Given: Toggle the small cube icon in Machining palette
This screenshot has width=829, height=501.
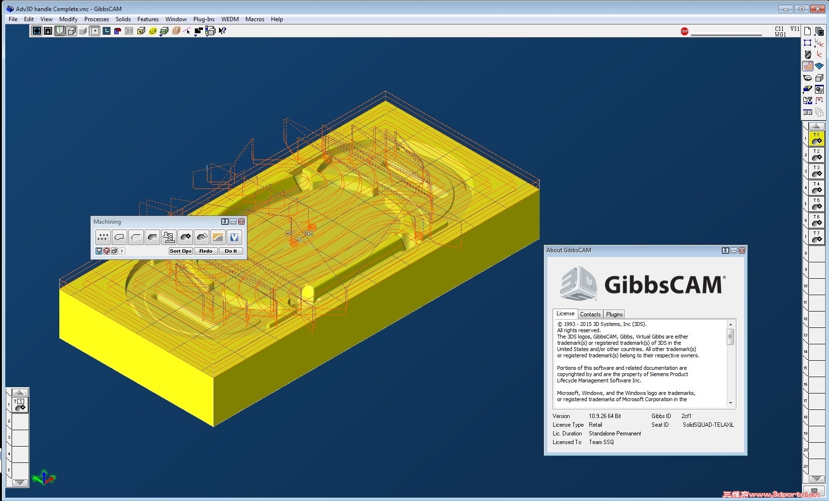Looking at the screenshot, I should [x=114, y=251].
